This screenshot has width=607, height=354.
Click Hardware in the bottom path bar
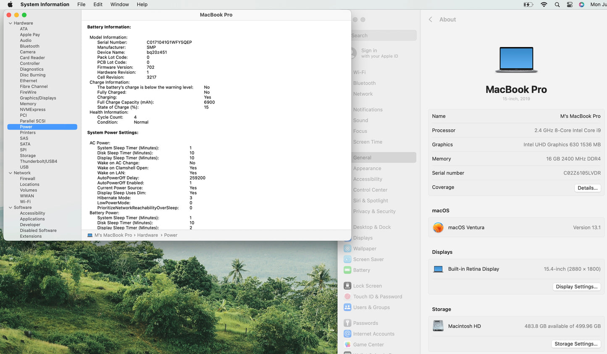pyautogui.click(x=147, y=235)
